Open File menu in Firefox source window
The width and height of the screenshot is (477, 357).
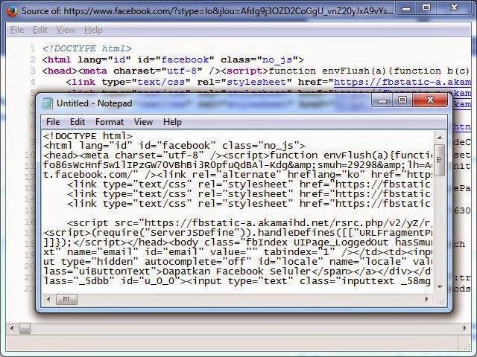17,30
